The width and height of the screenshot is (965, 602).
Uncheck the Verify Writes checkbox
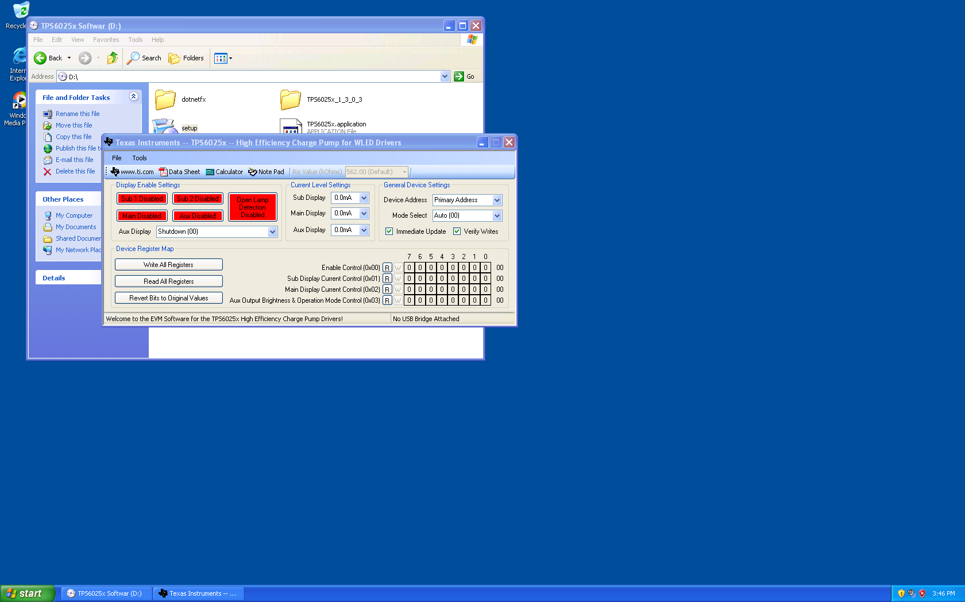tap(457, 231)
